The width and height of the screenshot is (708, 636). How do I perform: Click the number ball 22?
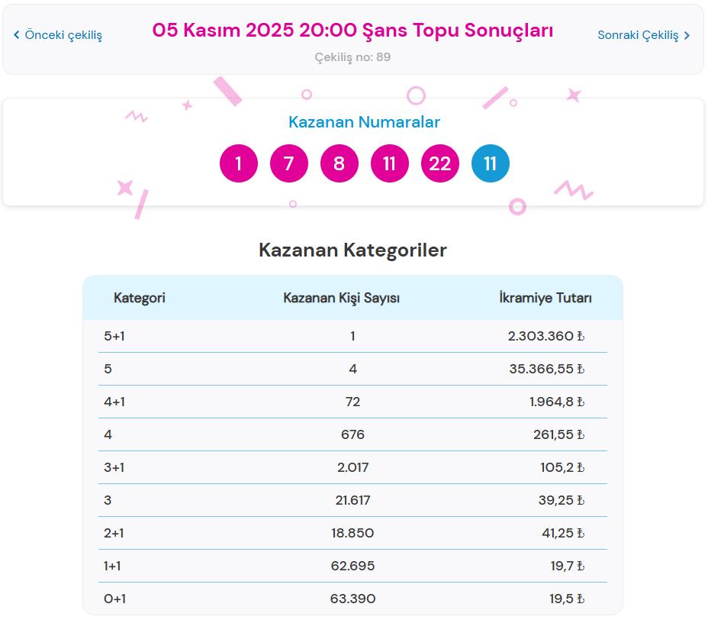coord(439,163)
